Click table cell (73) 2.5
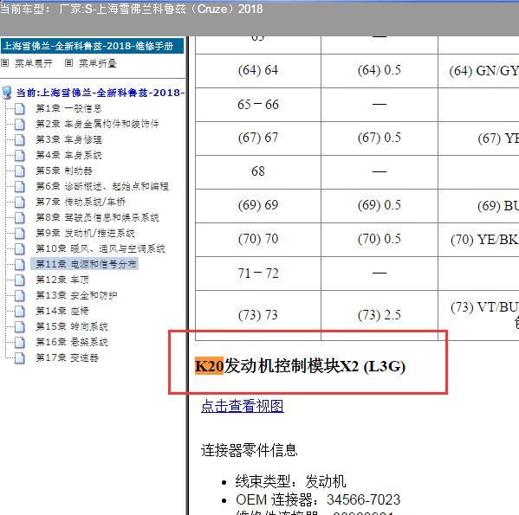Image resolution: width=519 pixels, height=515 pixels. click(380, 315)
